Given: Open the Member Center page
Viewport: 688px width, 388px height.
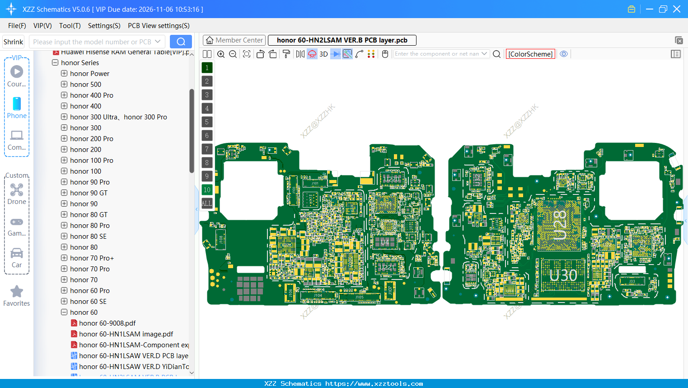Looking at the screenshot, I should [234, 40].
